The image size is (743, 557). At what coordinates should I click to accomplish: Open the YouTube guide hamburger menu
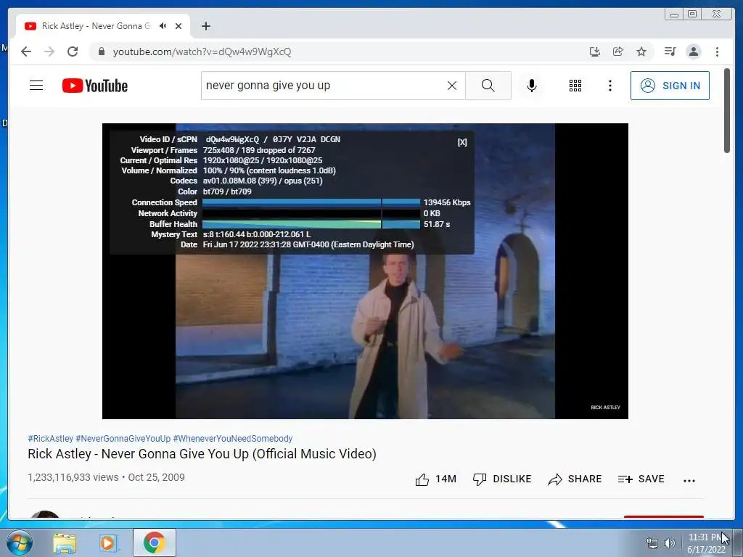pyautogui.click(x=36, y=86)
